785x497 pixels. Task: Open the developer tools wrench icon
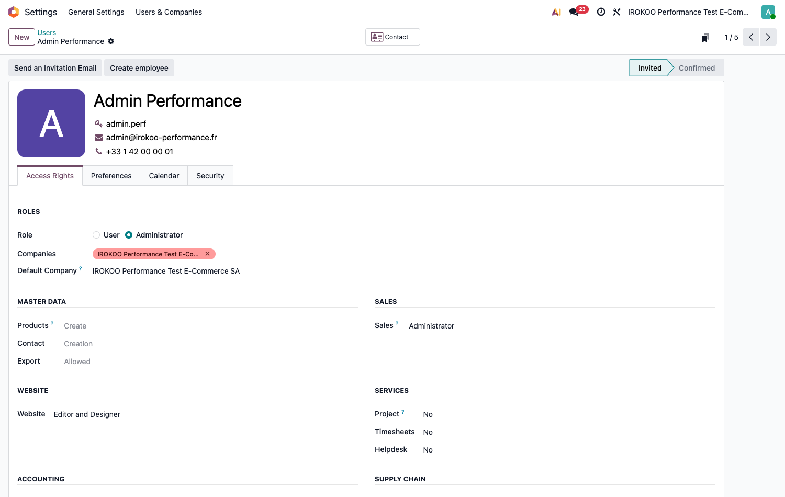pyautogui.click(x=617, y=12)
